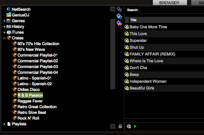The width and height of the screenshot is (204, 135).
Task: Open the GeniusDJ folder
Action: point(18,15)
